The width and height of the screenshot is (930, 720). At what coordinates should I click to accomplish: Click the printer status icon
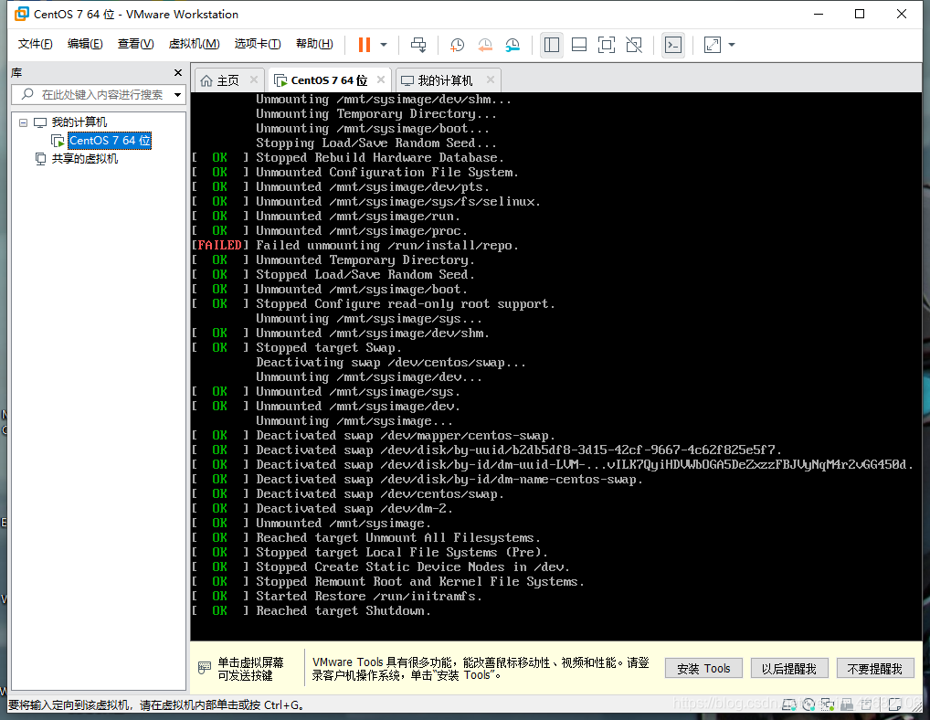tap(847, 704)
